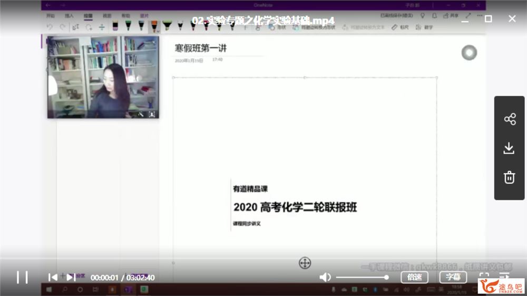Mute the player volume speaker icon
Screen dimensions: 527x296
(x=325, y=277)
